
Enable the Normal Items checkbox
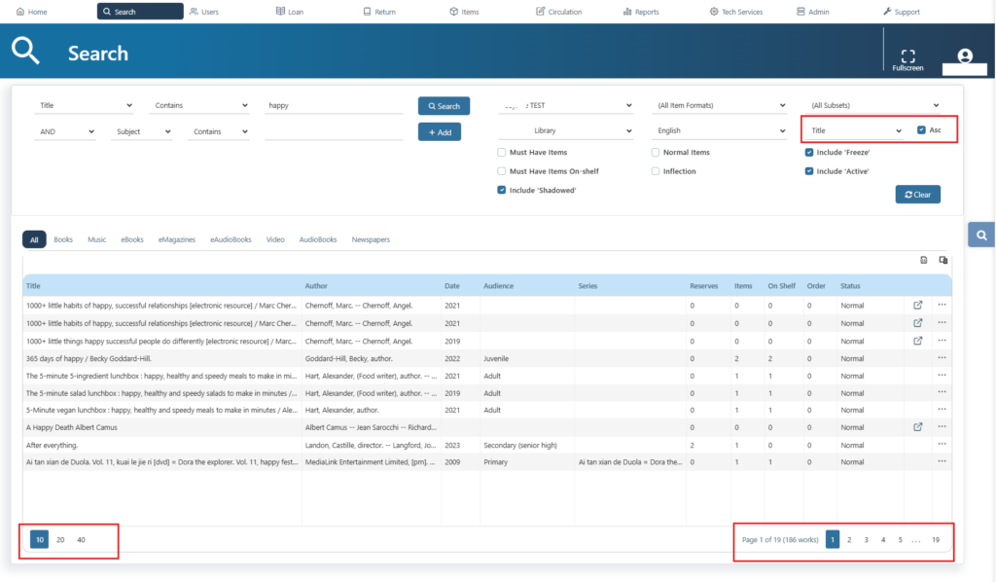coord(655,153)
